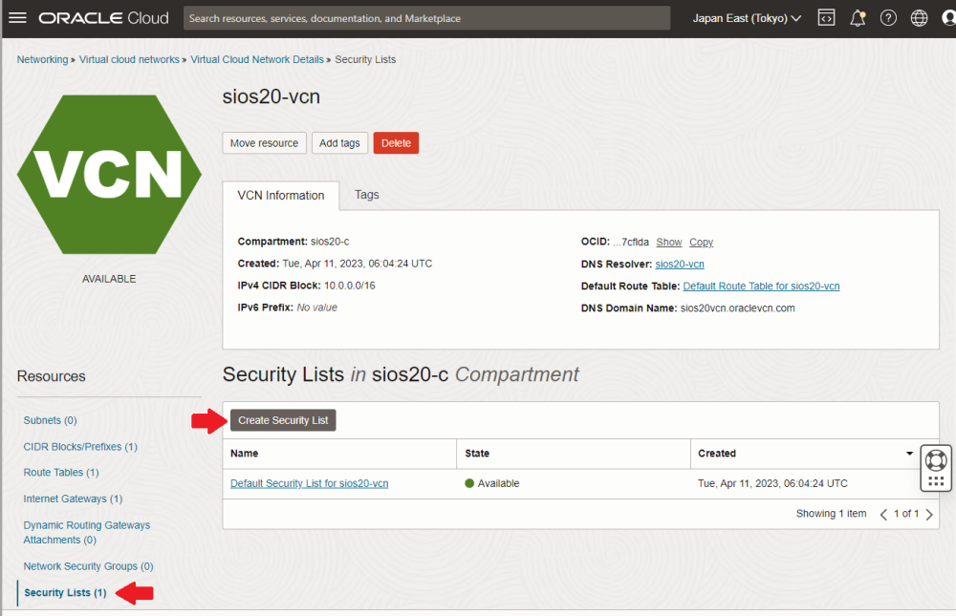Open Networking breadcrumb link
The image size is (956, 616).
point(43,59)
